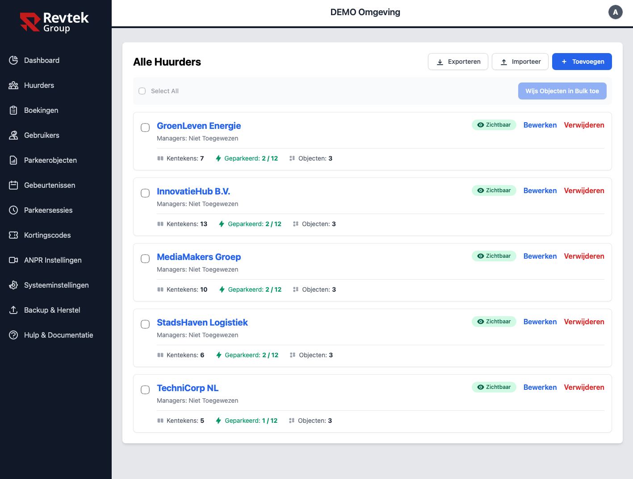Open Dashboard from the sidebar
The height and width of the screenshot is (479, 633).
coord(42,60)
